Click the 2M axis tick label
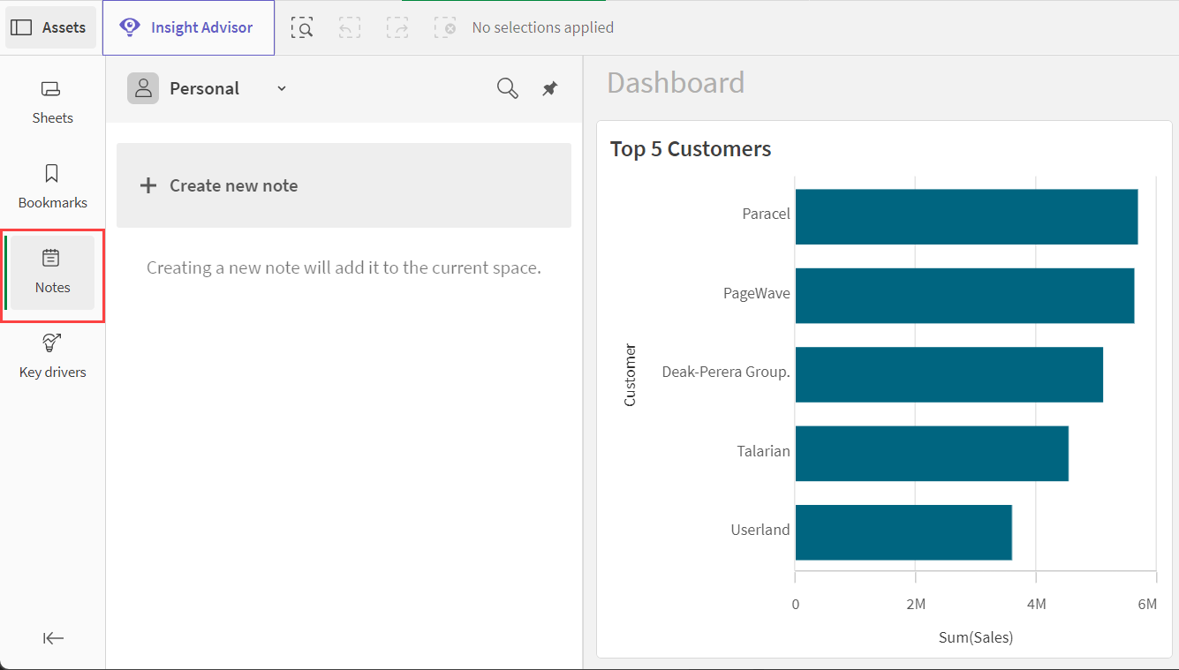The image size is (1179, 670). point(916,604)
